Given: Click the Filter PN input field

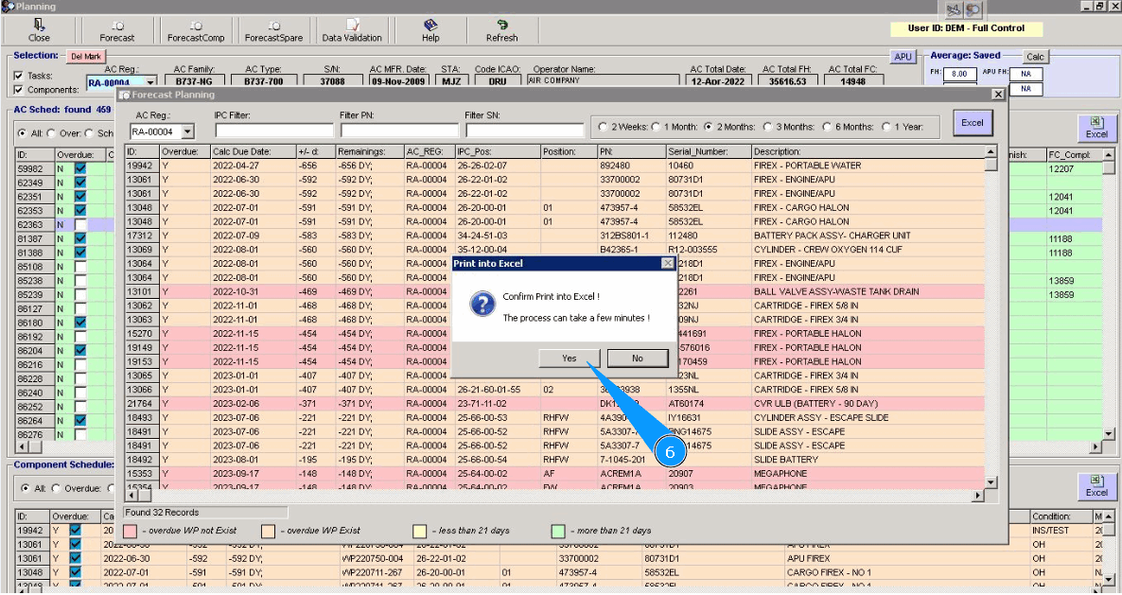Looking at the screenshot, I should point(398,131).
